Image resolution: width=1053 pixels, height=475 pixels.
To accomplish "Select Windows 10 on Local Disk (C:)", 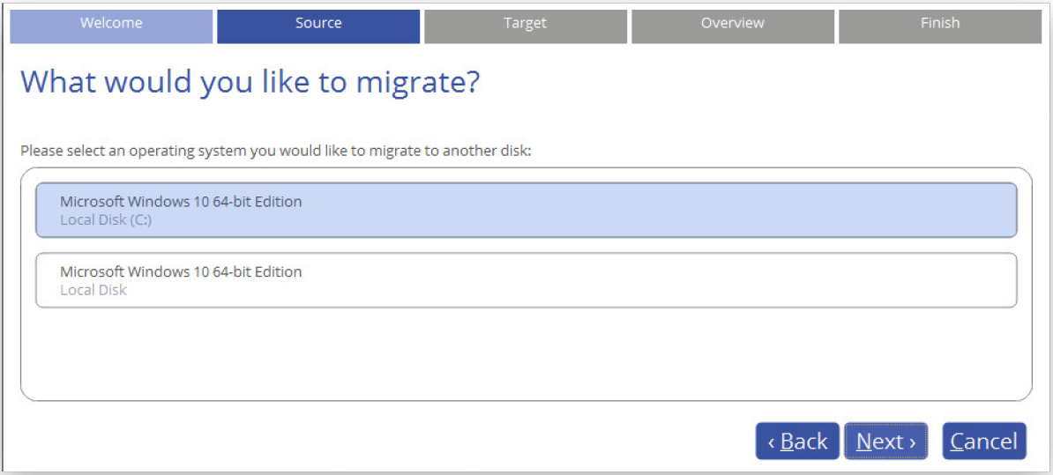I will (526, 210).
